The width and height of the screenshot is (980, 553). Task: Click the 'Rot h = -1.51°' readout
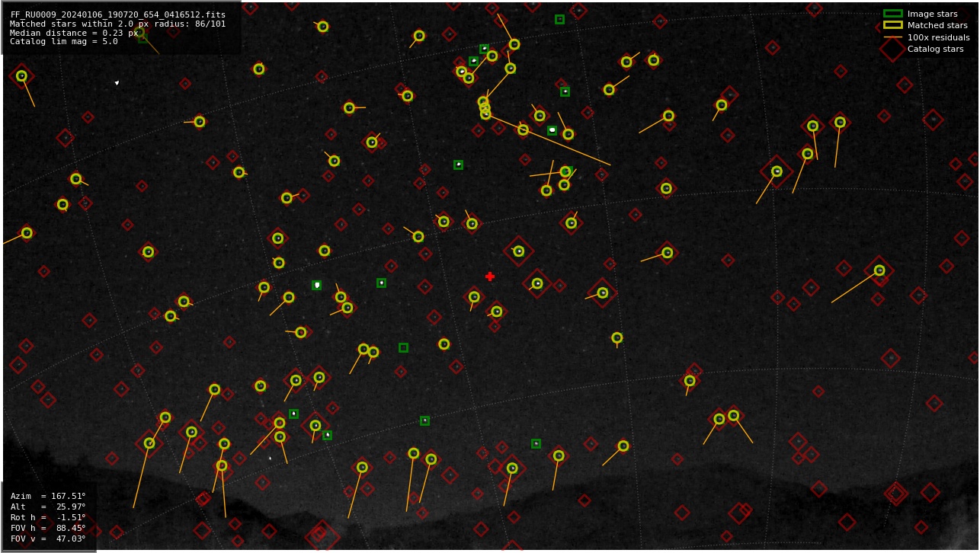(48, 517)
